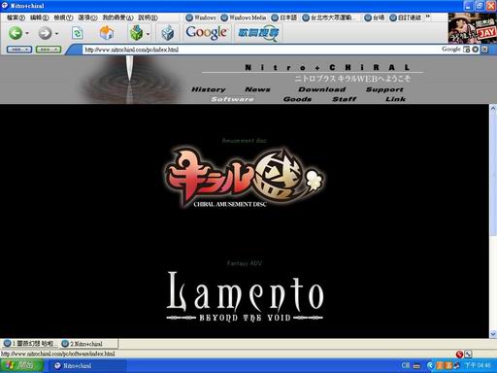Click the Lamento Beyond the Void logo

point(245,296)
